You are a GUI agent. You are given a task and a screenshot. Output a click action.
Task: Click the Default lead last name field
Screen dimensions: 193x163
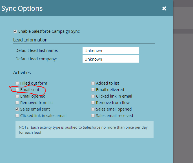click(111, 50)
